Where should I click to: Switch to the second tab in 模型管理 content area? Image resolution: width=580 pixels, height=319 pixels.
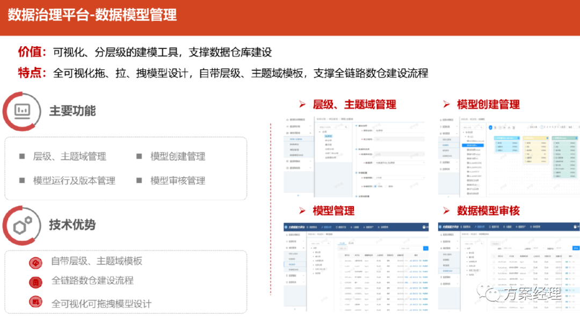tap(351, 242)
